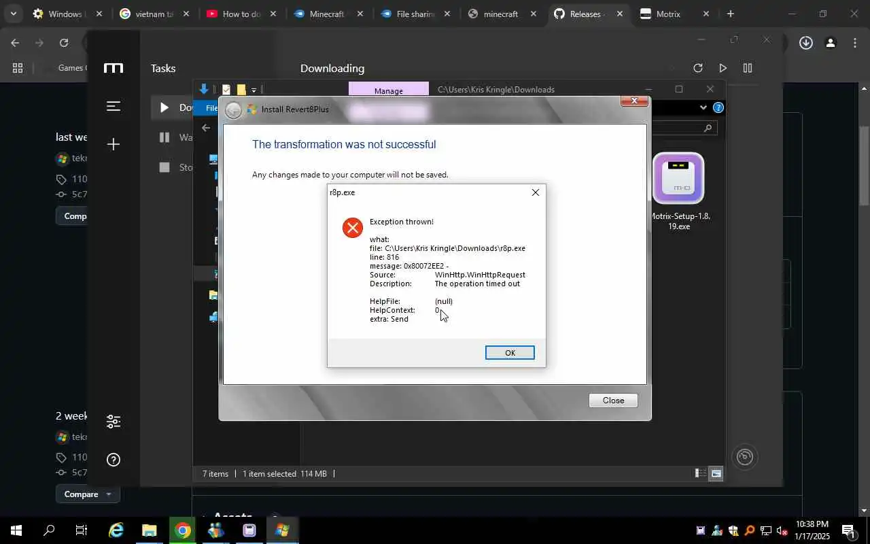870x544 pixels.
Task: Click the Explorer new folder icon
Action: [241, 90]
